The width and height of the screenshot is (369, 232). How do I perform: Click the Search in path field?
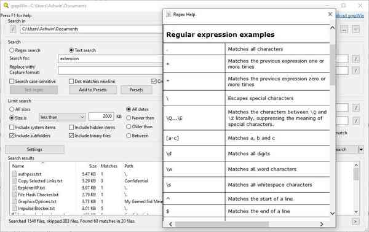point(91,29)
